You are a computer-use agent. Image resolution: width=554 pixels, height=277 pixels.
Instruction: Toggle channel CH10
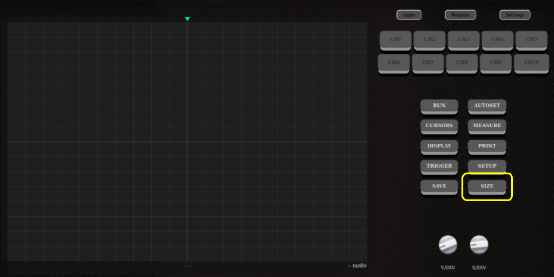tap(531, 64)
